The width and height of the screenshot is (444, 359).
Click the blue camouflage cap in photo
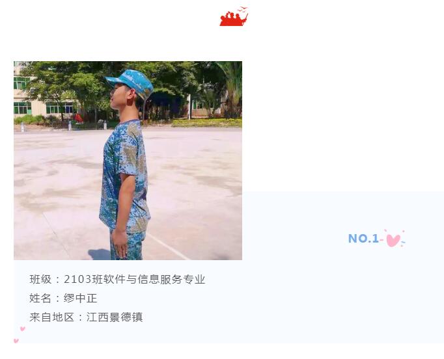131,83
